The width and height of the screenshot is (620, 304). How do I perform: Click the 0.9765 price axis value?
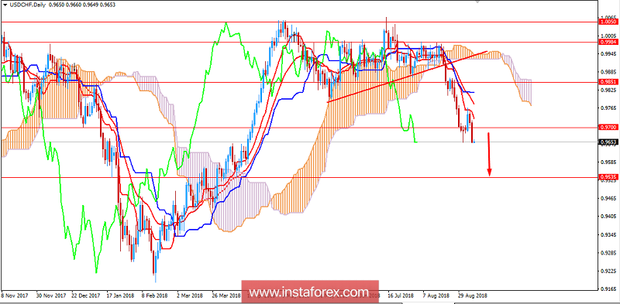click(608, 108)
